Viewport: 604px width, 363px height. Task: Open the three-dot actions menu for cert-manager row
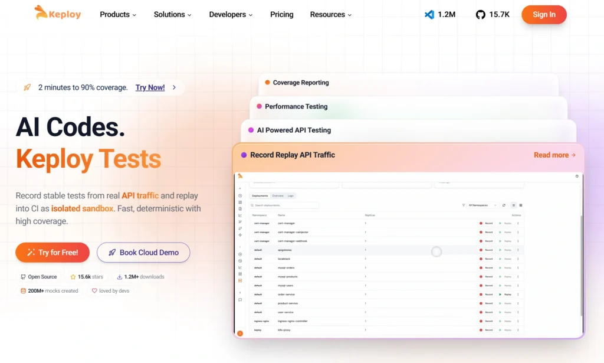tap(518, 223)
